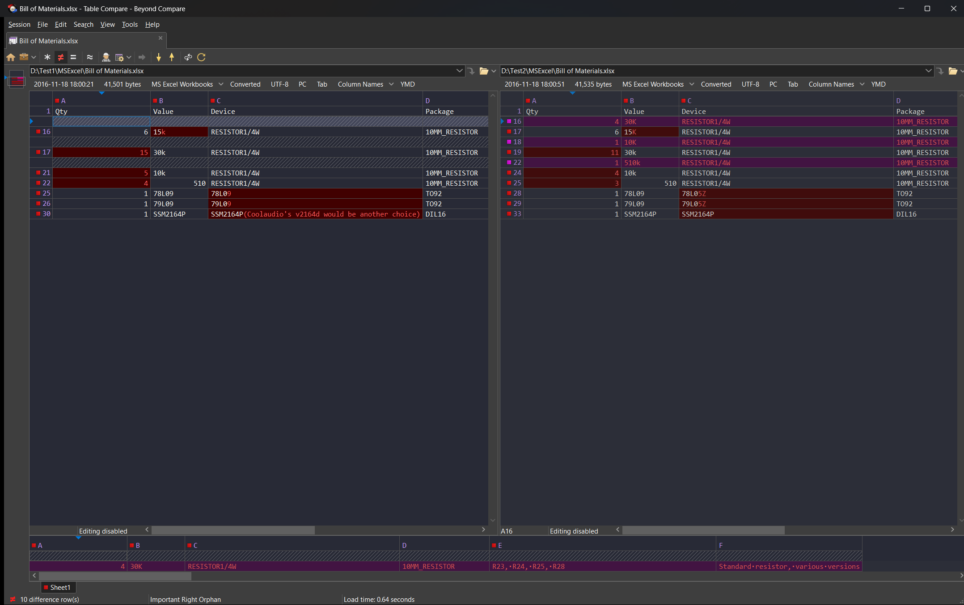Screen dimensions: 964x605
Task: Open session settings table-gear icon
Action: 119,57
